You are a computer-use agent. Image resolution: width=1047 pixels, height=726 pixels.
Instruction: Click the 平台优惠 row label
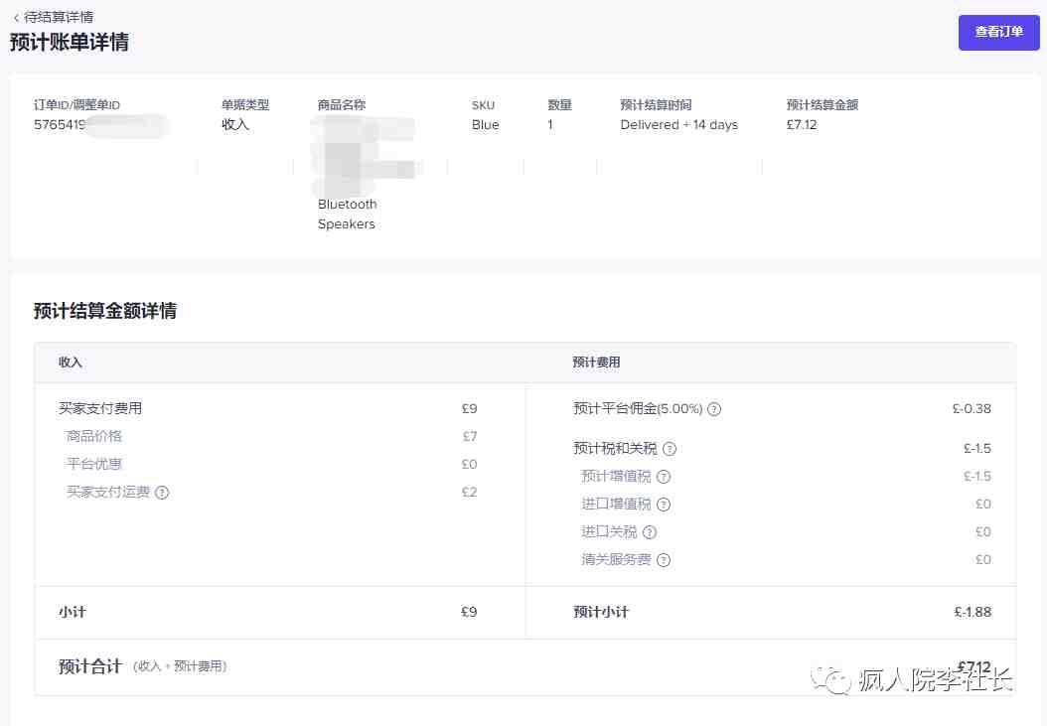[x=94, y=464]
